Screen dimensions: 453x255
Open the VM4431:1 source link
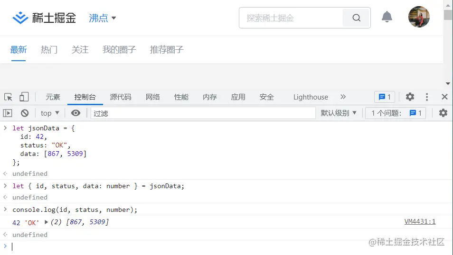420,221
